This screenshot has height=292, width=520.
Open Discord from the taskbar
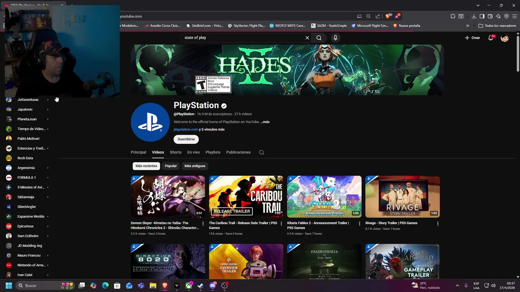[x=212, y=286]
